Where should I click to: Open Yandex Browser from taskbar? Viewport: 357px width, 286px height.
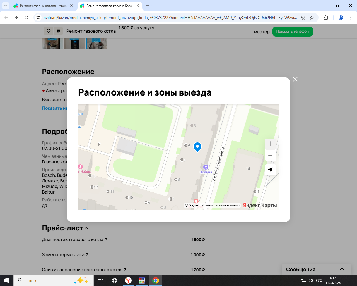click(x=128, y=280)
